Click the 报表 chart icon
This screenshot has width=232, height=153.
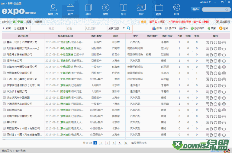(154, 28)
